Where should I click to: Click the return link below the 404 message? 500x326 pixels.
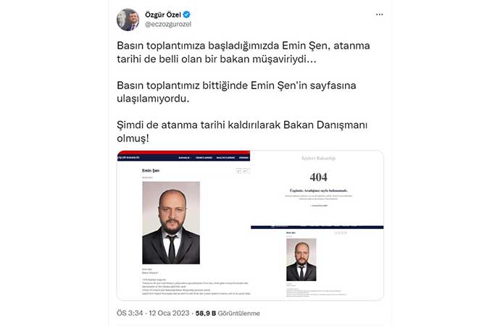[x=319, y=206]
